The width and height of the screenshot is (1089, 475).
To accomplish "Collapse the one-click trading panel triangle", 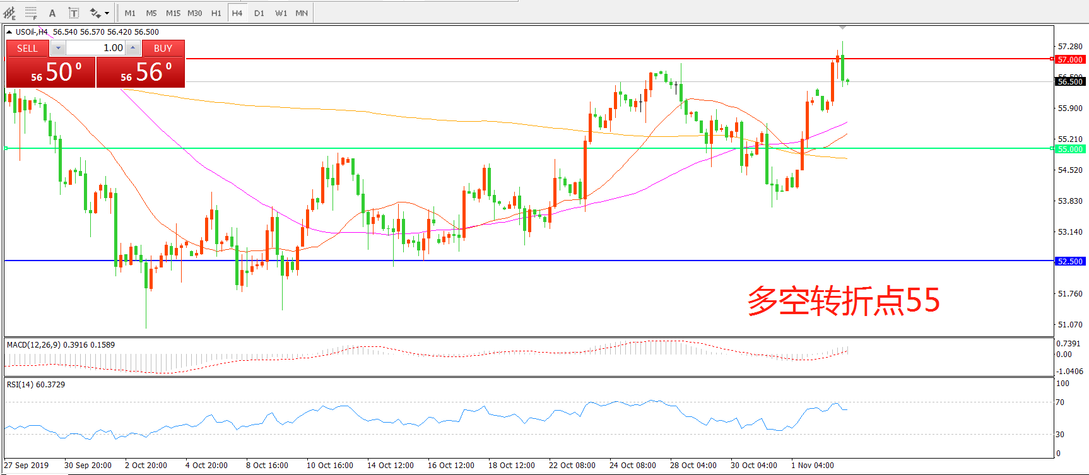I will [9, 32].
